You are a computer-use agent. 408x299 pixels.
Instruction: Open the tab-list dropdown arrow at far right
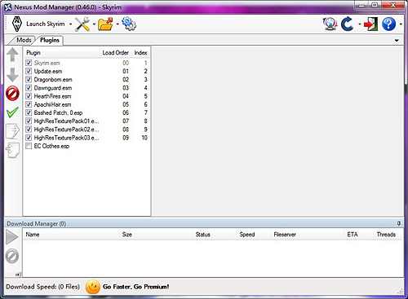point(397,41)
